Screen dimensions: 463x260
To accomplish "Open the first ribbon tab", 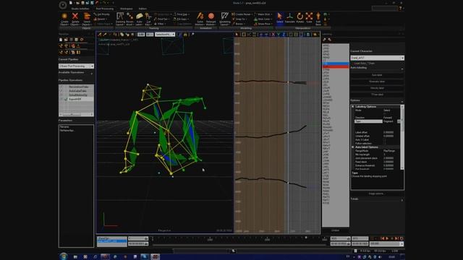I will point(80,9).
